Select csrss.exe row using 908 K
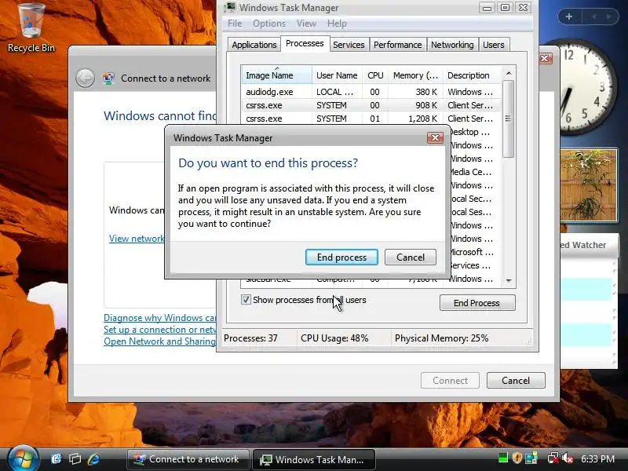Viewport: 628px width, 471px height. (371, 105)
